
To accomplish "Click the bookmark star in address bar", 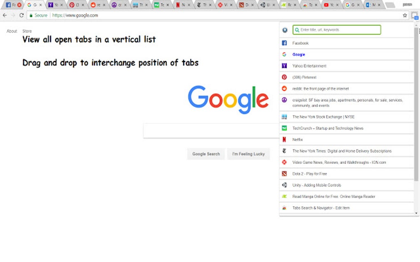I will coord(405,14).
